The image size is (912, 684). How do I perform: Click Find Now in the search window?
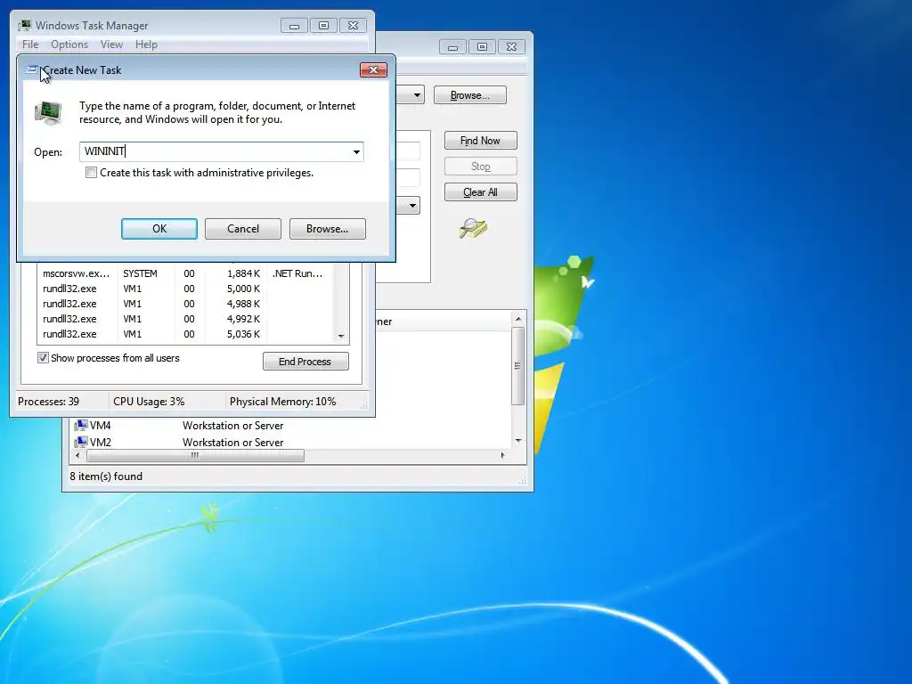[x=480, y=140]
